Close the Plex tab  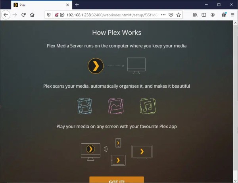pos(67,5)
